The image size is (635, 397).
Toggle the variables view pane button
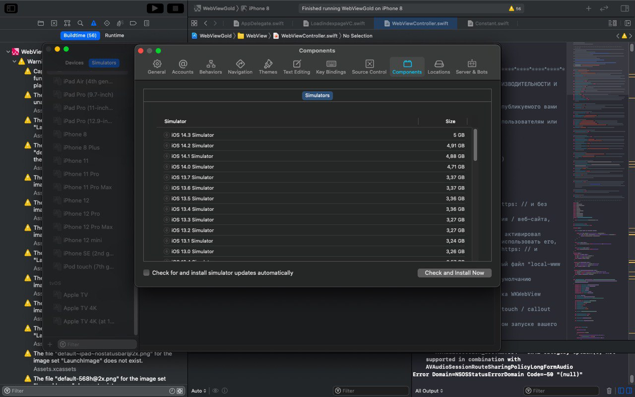621,391
